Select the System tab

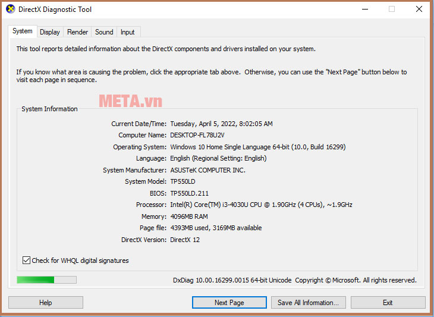tap(23, 31)
